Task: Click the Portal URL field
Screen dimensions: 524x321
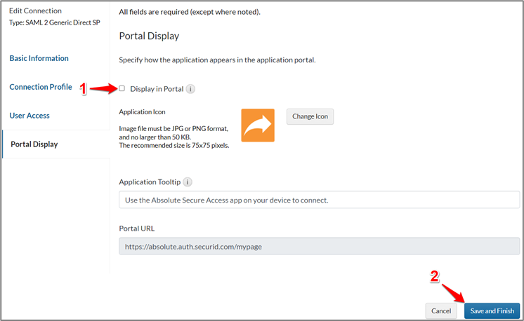Action: click(x=319, y=247)
